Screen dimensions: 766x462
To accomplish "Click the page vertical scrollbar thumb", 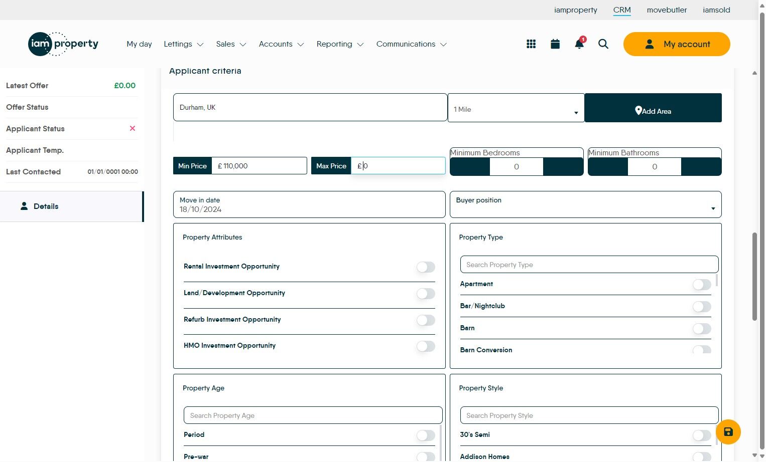I will pos(754,277).
